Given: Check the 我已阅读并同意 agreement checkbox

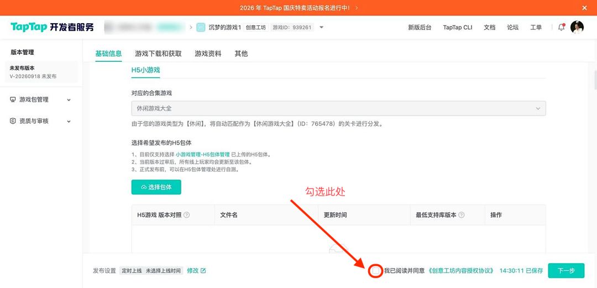Looking at the screenshot, I should click(x=376, y=271).
